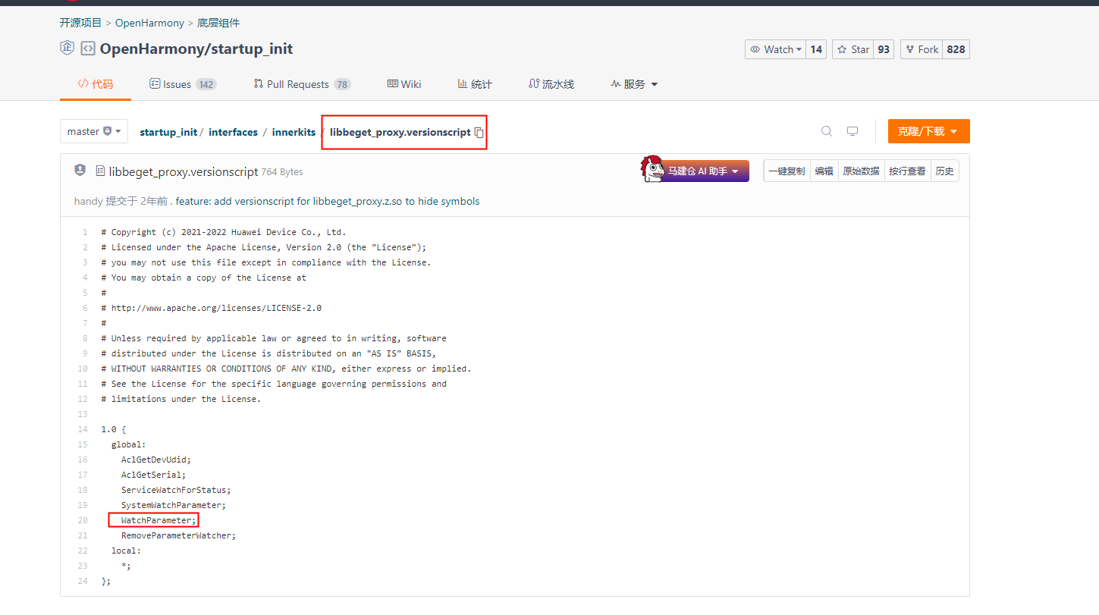Open the 马建仓 AI 助手 dropdown

[x=703, y=171]
